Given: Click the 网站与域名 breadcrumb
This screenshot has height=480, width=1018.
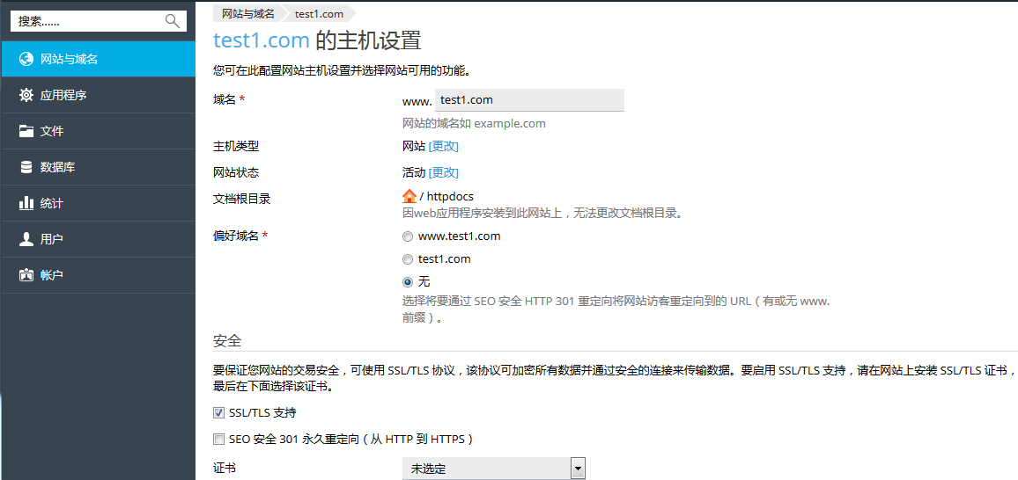Looking at the screenshot, I should point(247,14).
